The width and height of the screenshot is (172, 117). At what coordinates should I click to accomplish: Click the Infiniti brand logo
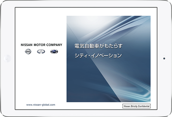41,52
